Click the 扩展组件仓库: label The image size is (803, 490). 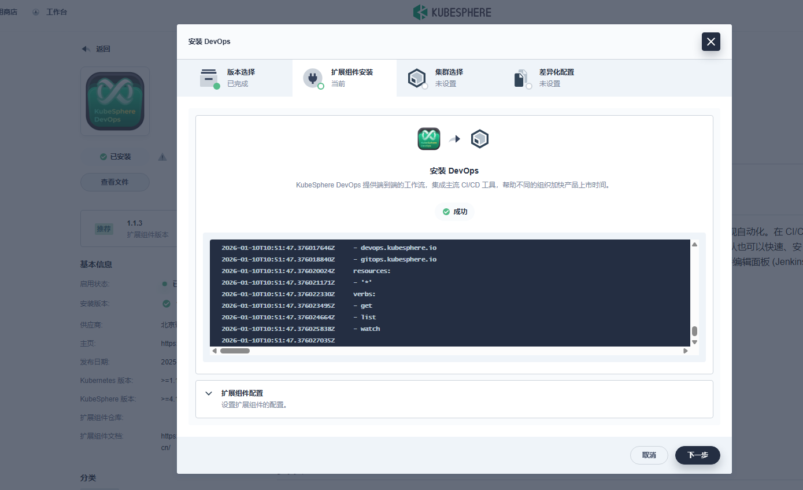102,417
